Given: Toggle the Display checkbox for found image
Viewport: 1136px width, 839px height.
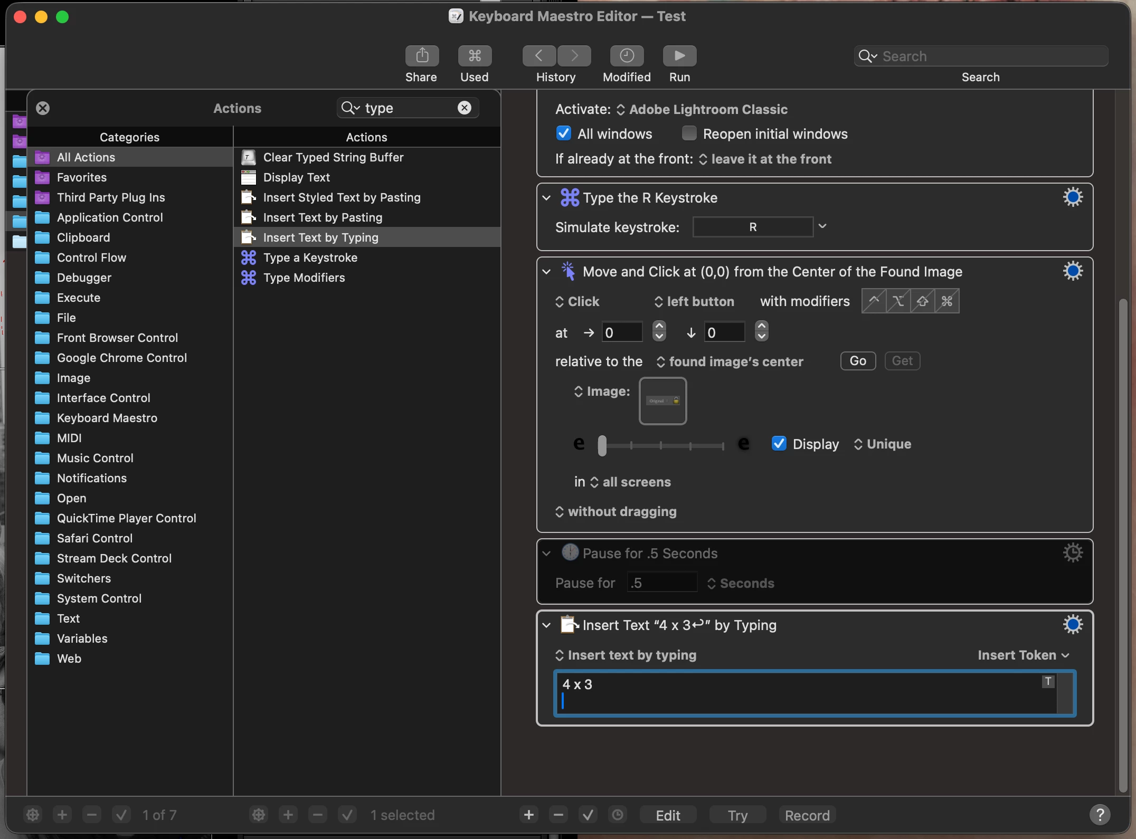Looking at the screenshot, I should 779,444.
